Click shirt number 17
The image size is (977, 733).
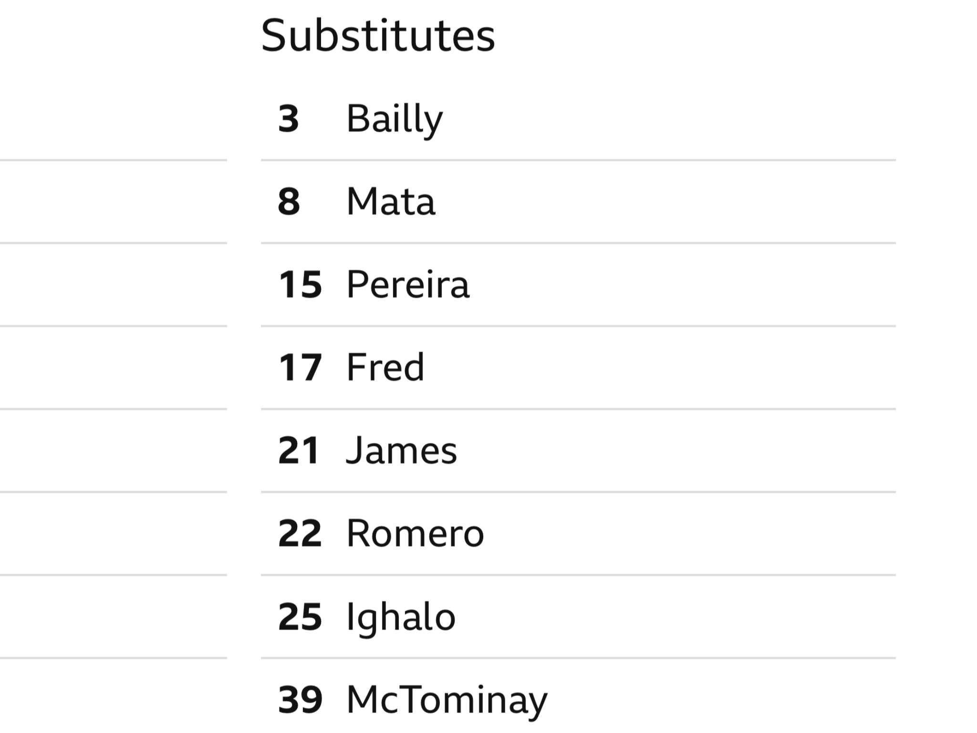pos(300,367)
